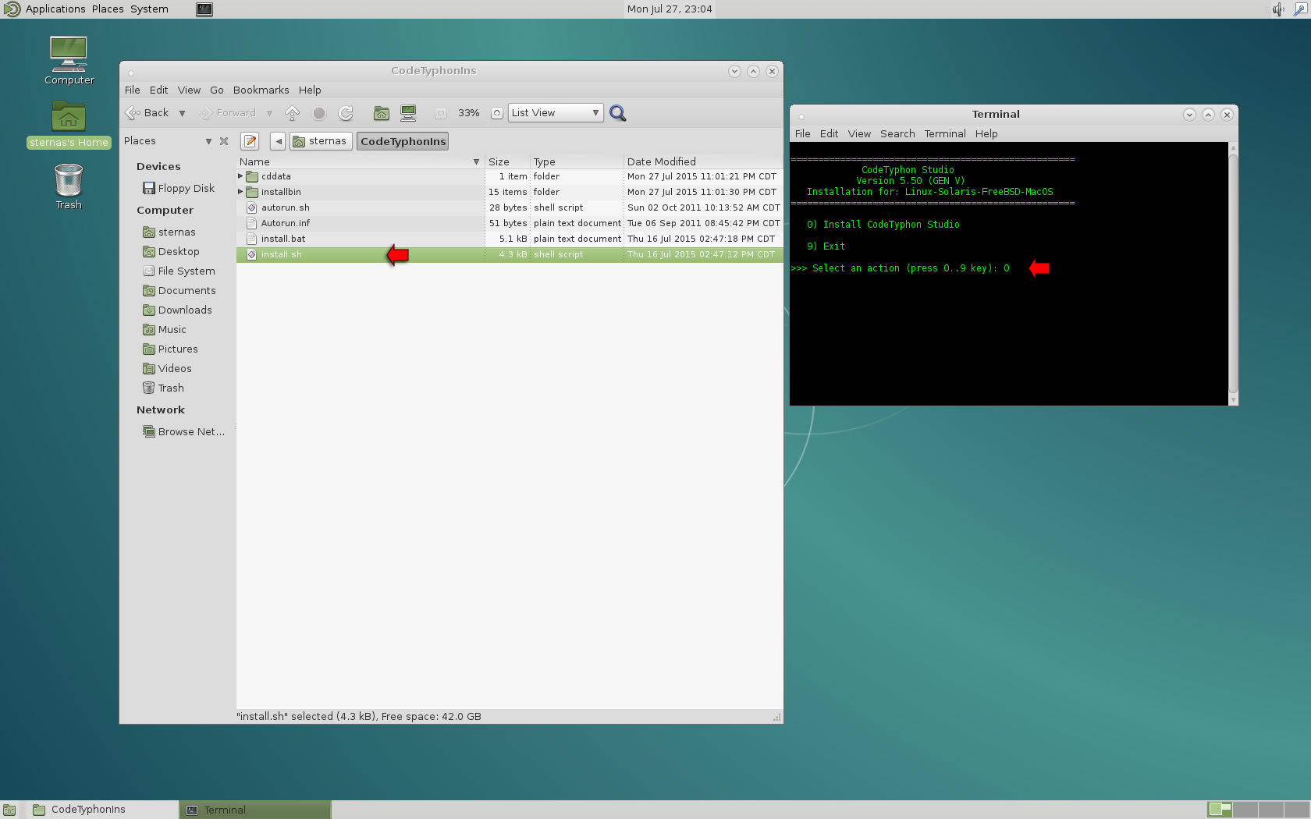Toggle text-based location entry
This screenshot has width=1311, height=819.
click(250, 141)
